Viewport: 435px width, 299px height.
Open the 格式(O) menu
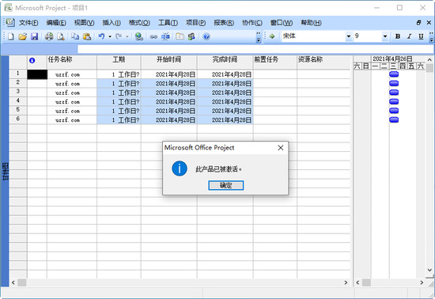pyautogui.click(x=139, y=23)
